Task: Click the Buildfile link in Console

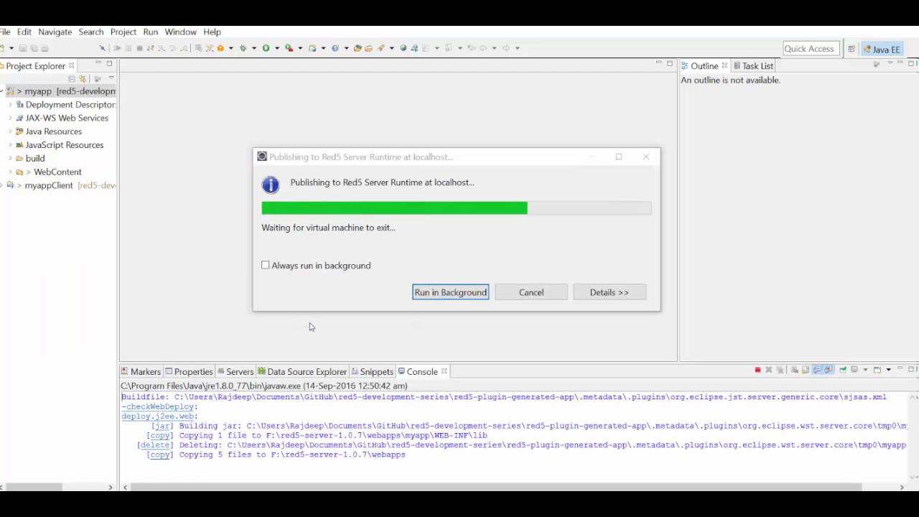Action: [145, 397]
